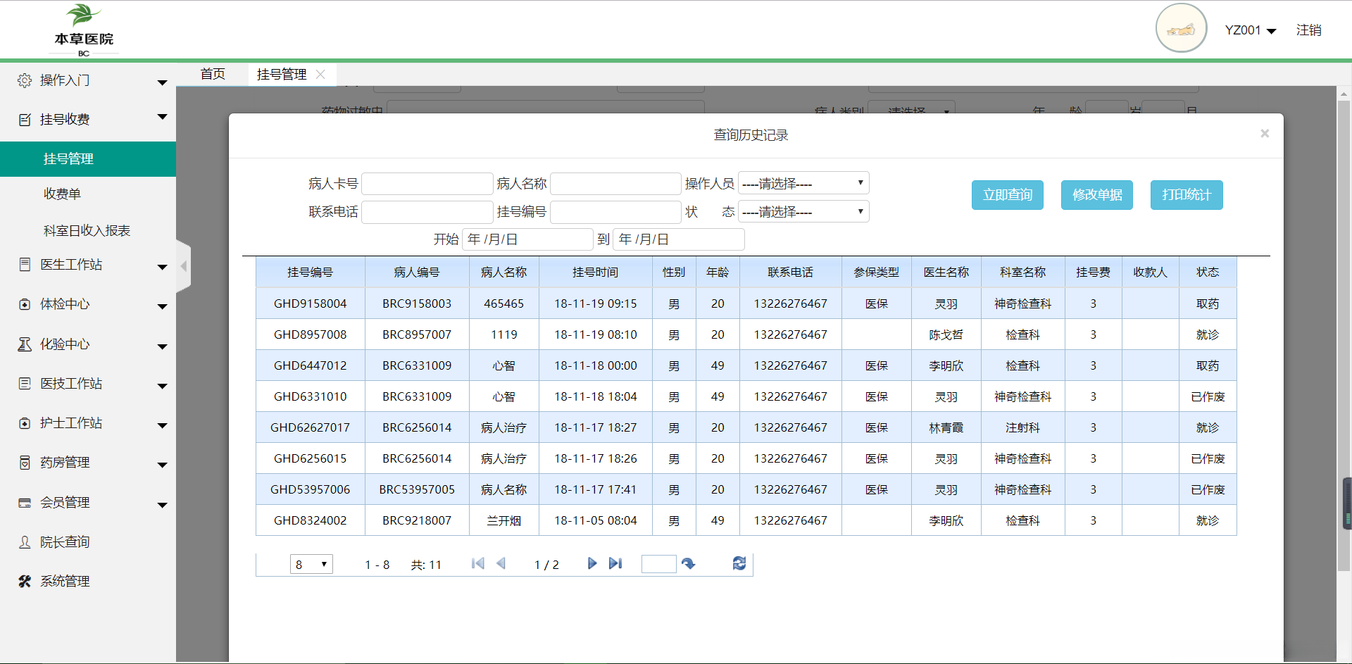Close the 挂号管理 tab

(x=320, y=74)
